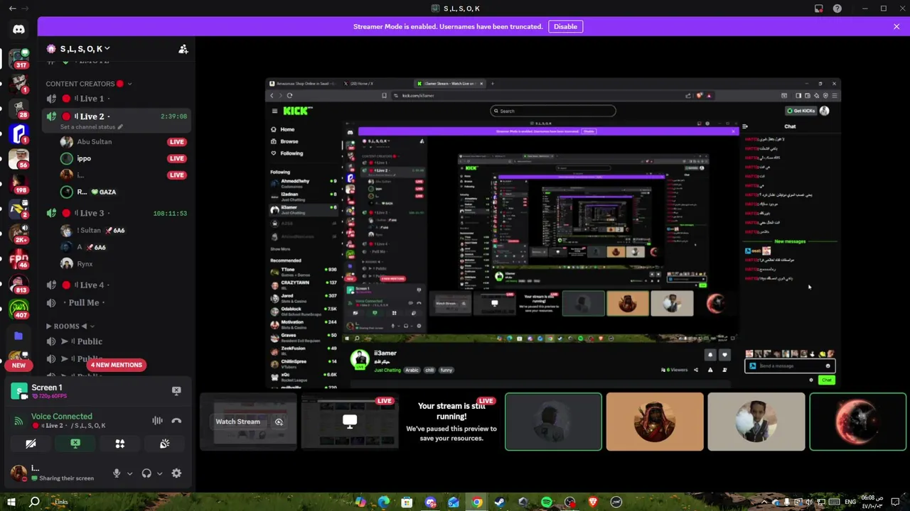Invite people icon beside server name
910x511 pixels.
[x=183, y=49]
